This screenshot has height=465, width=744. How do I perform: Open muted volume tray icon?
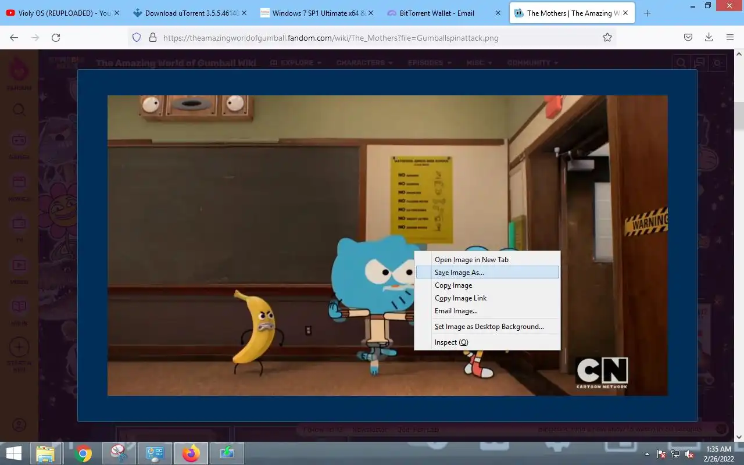tap(689, 454)
